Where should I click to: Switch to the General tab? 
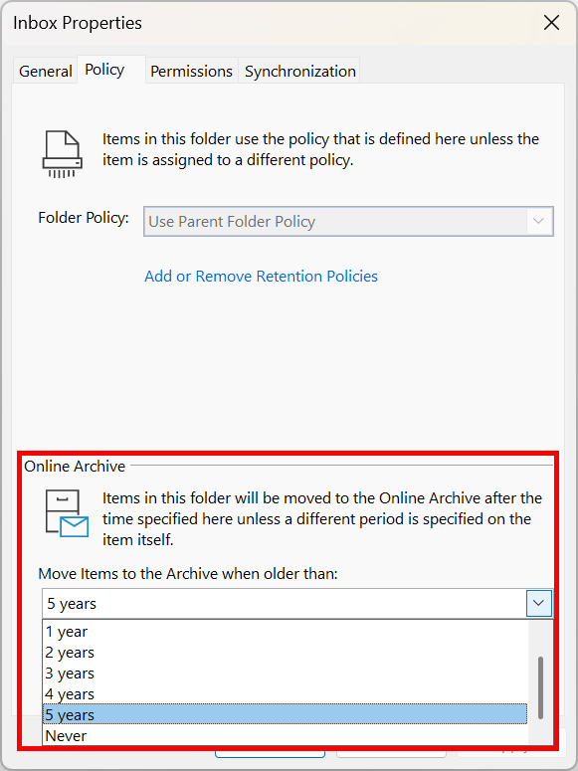pyautogui.click(x=45, y=72)
